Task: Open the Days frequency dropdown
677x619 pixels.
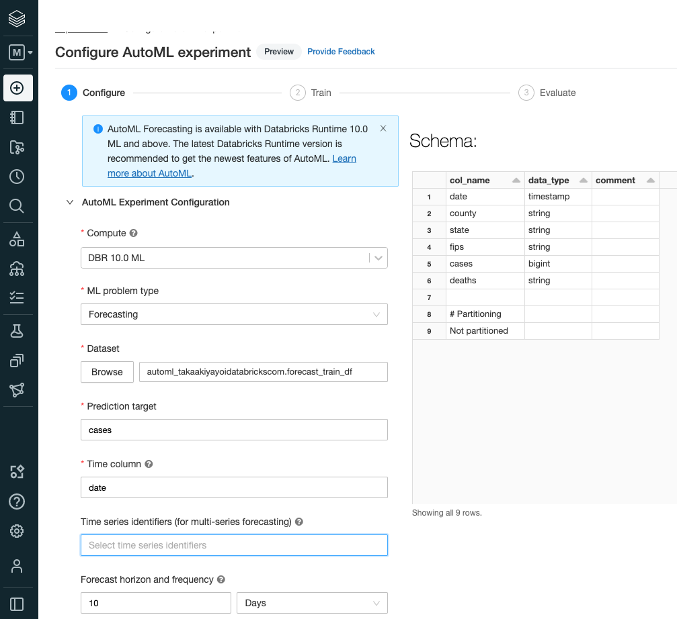Action: coord(312,603)
